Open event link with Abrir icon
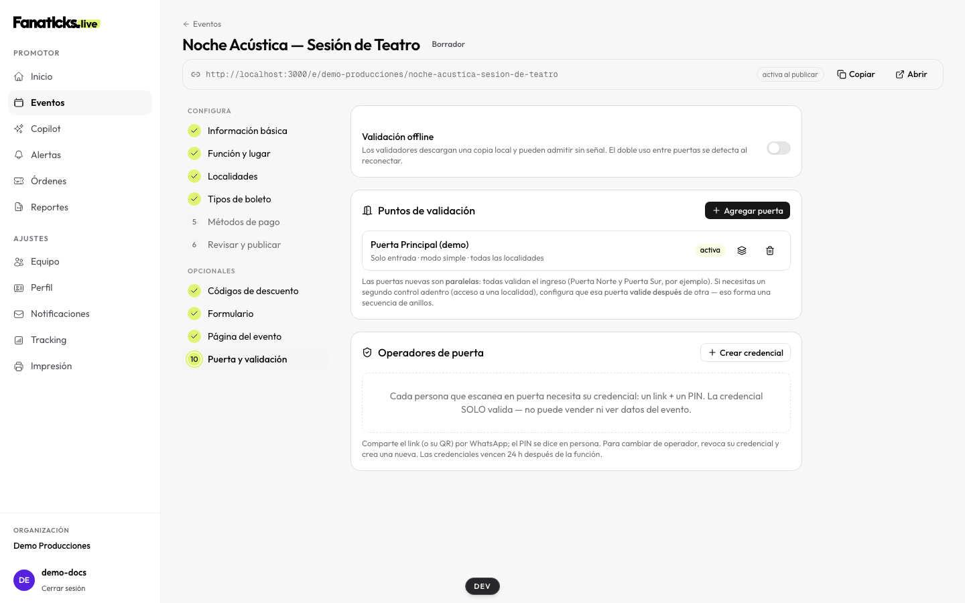Image resolution: width=965 pixels, height=603 pixels. [x=911, y=74]
